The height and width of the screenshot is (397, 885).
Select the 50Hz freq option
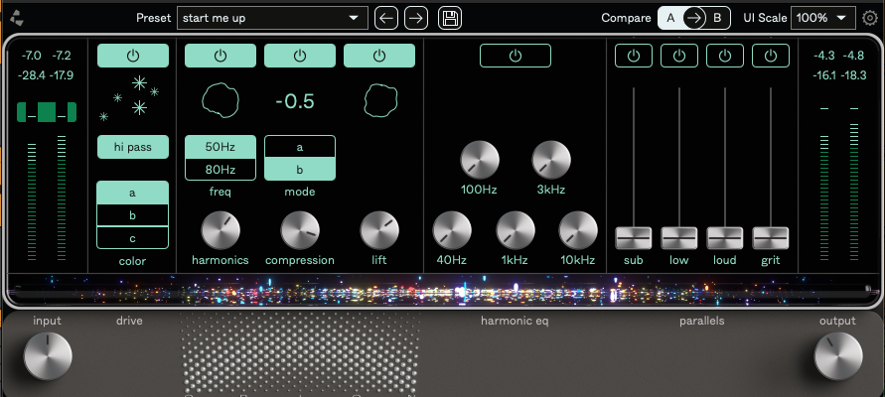point(220,147)
